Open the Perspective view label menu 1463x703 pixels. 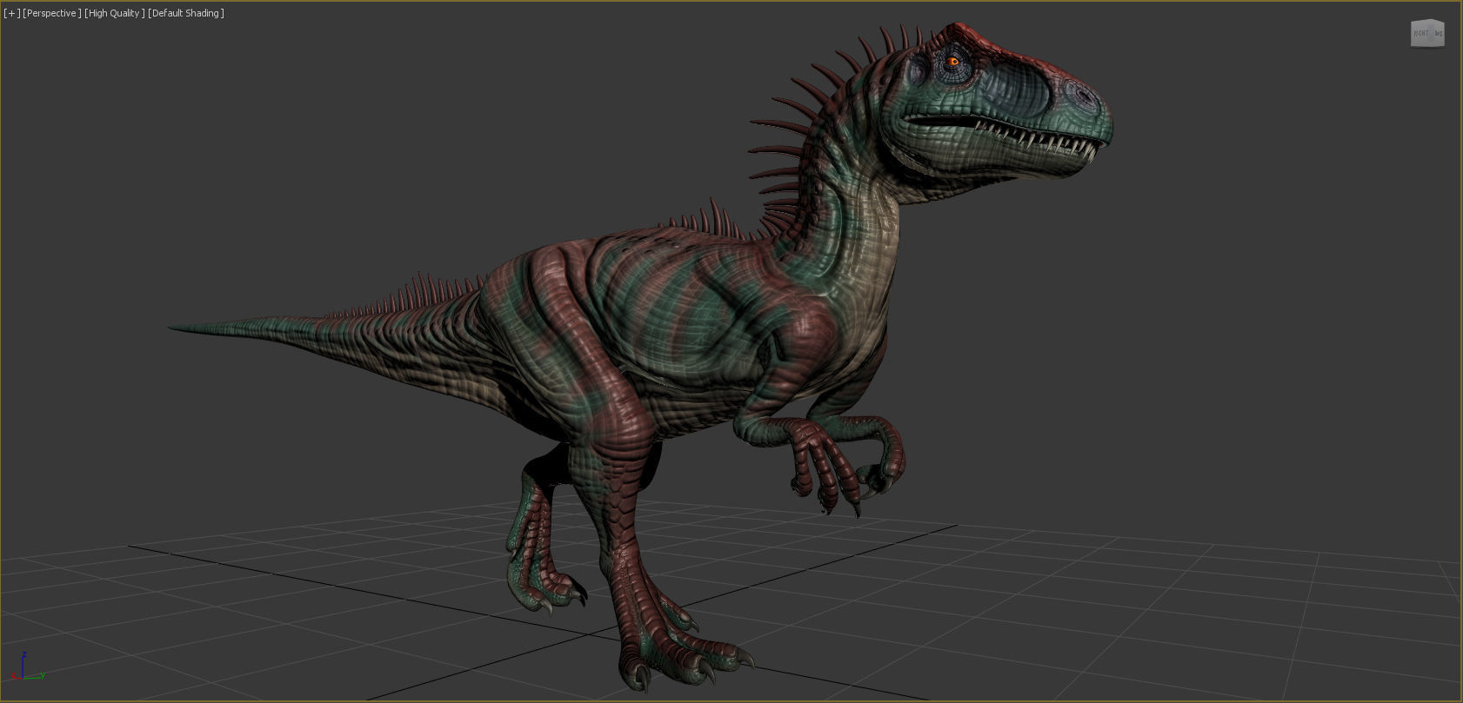pyautogui.click(x=52, y=13)
